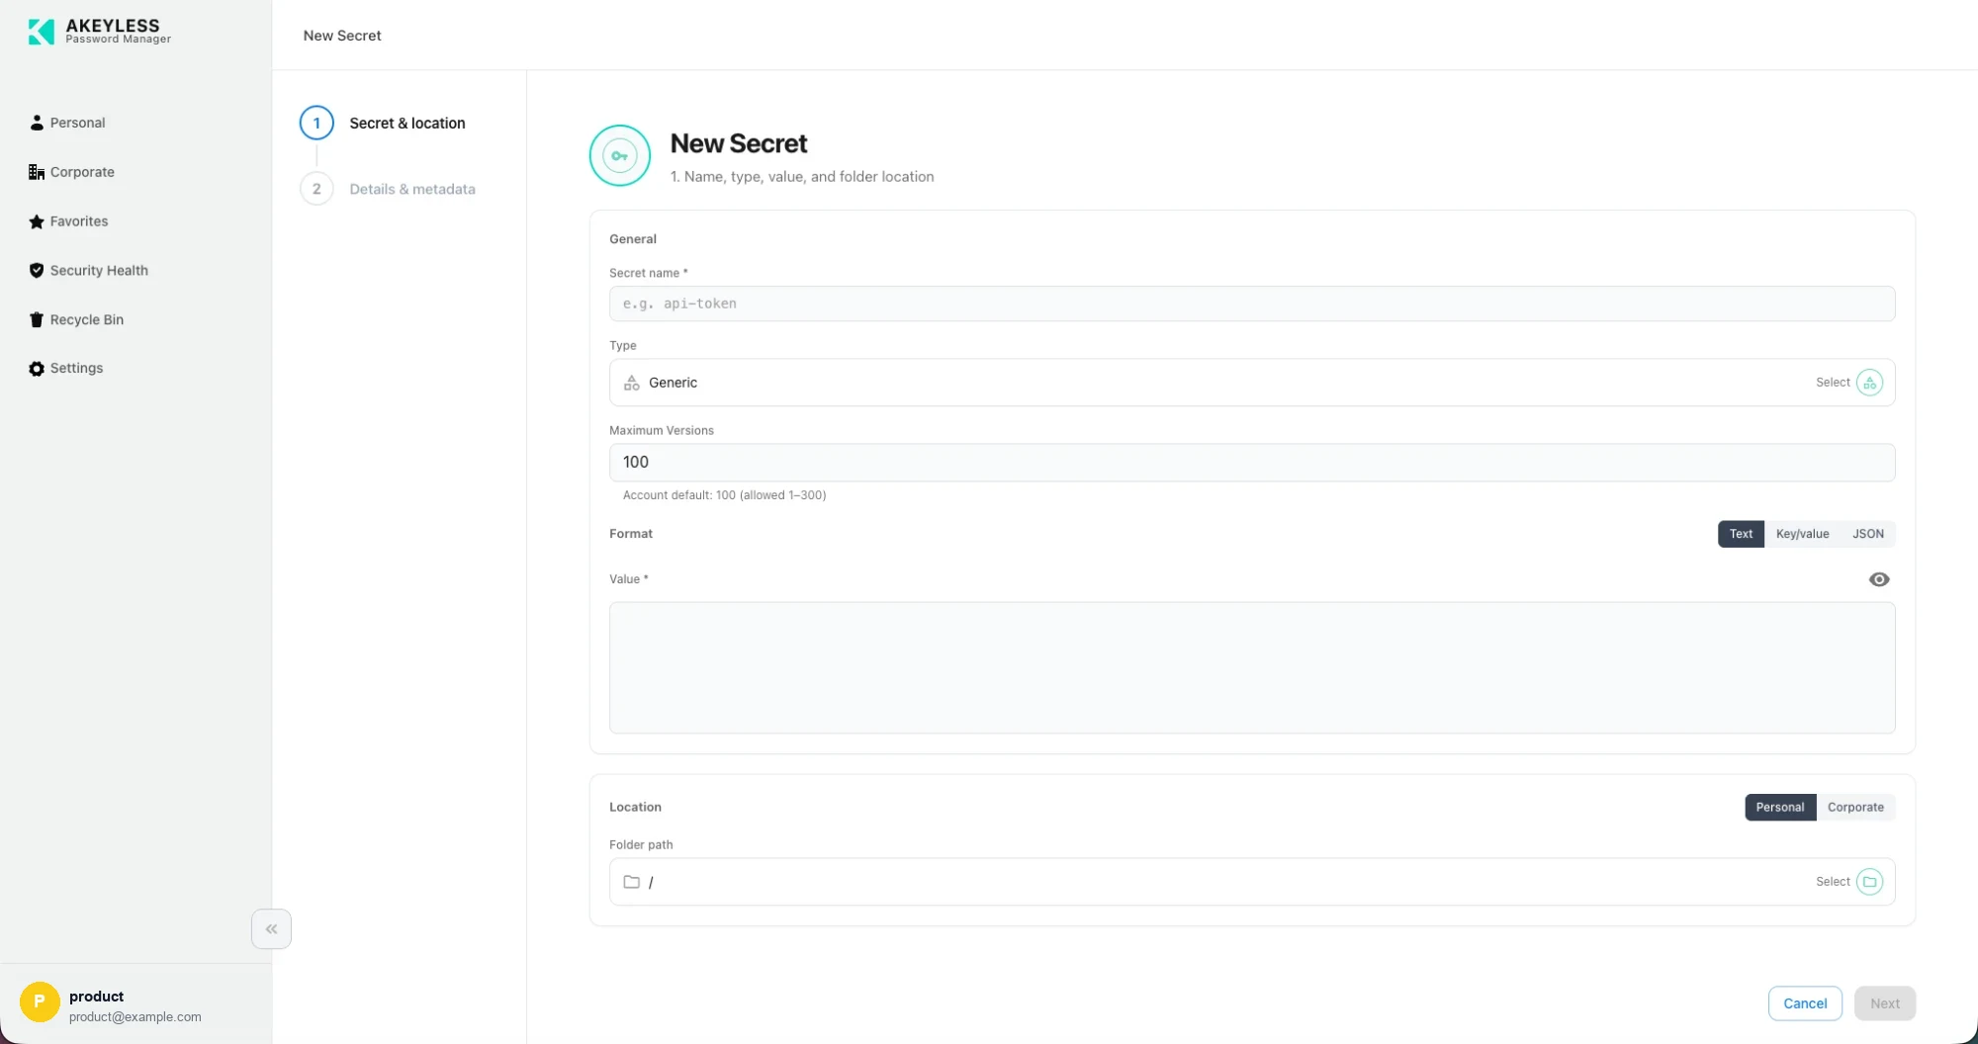Screen dimensions: 1978x1044
Task: Click the Folder path Select round icon
Action: pyautogui.click(x=1869, y=882)
